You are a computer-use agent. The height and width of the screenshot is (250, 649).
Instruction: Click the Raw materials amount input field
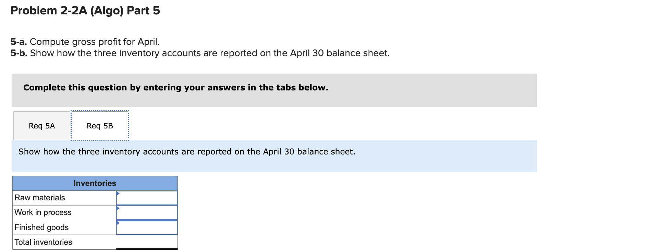click(x=147, y=198)
